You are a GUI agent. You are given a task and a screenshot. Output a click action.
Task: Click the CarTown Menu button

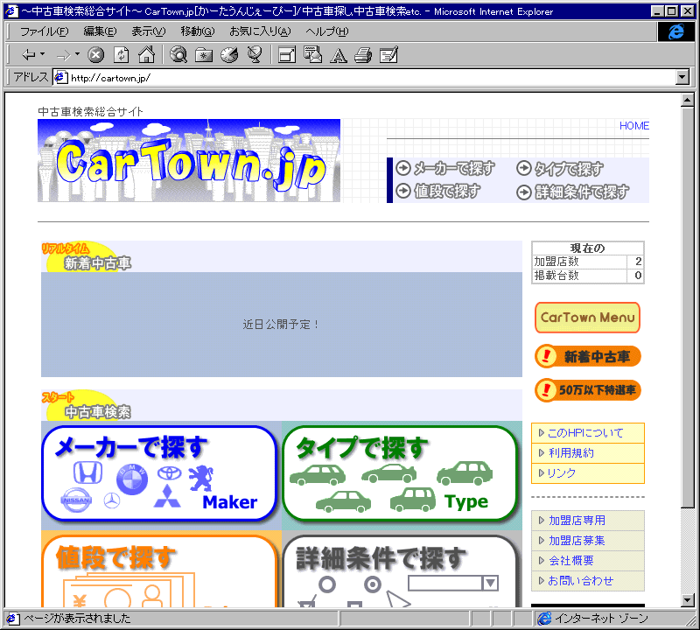587,318
